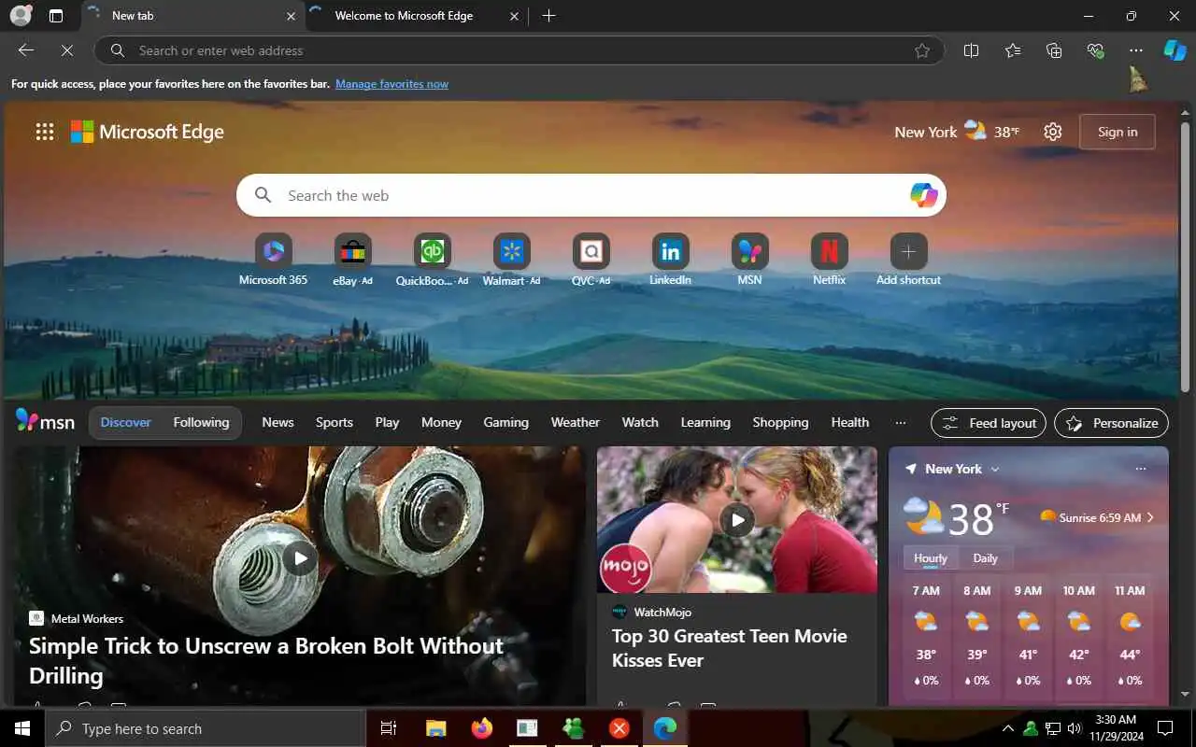Screen dimensions: 1196x747
Task: Open the eBay shortcut tile
Action: (352, 260)
